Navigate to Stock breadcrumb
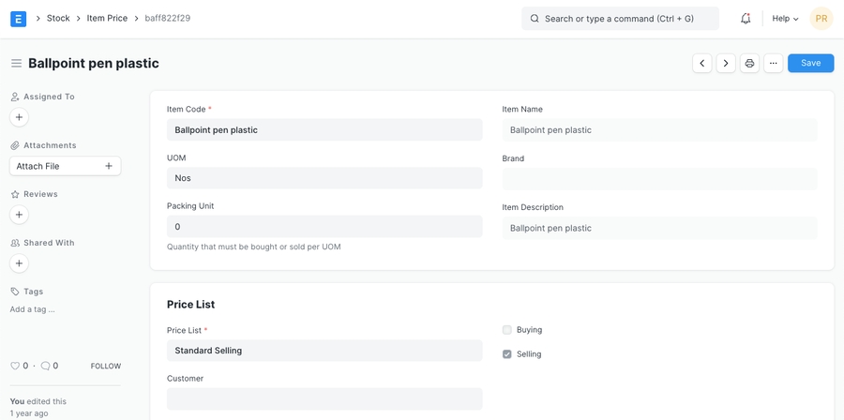 pyautogui.click(x=58, y=19)
